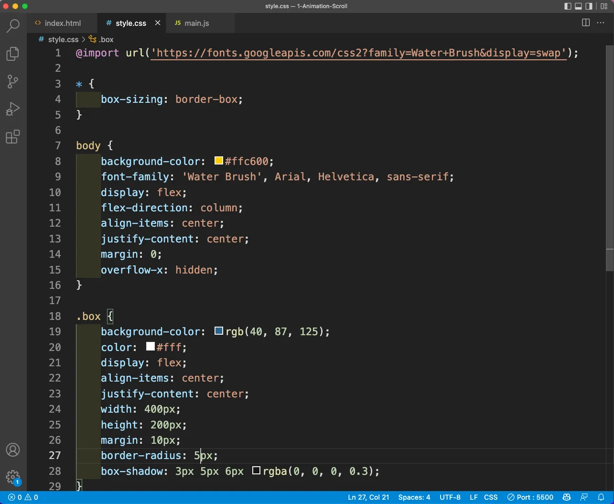
Task: Open the Accounts menu icon
Action: point(13,450)
